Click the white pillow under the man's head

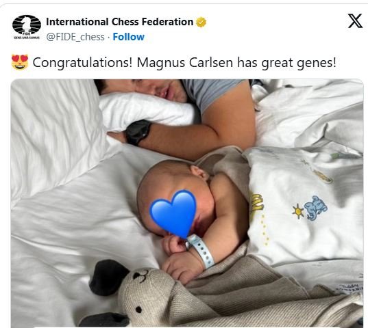[147, 111]
